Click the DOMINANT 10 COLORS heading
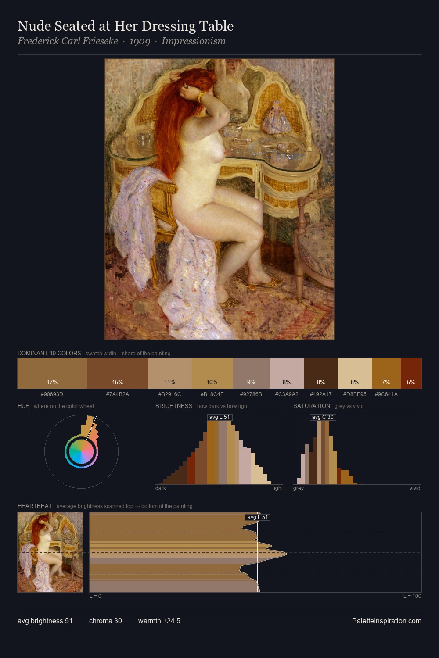The image size is (439, 658). pos(49,353)
